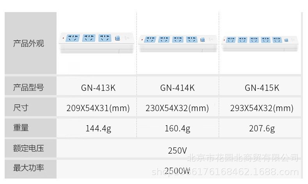The width and height of the screenshot is (308, 184).
Task: Click the leftmost outlet on the GN-415K strip
Action: (231, 40)
